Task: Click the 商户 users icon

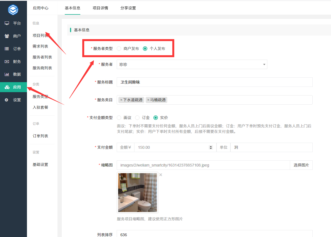Action: click(7, 36)
